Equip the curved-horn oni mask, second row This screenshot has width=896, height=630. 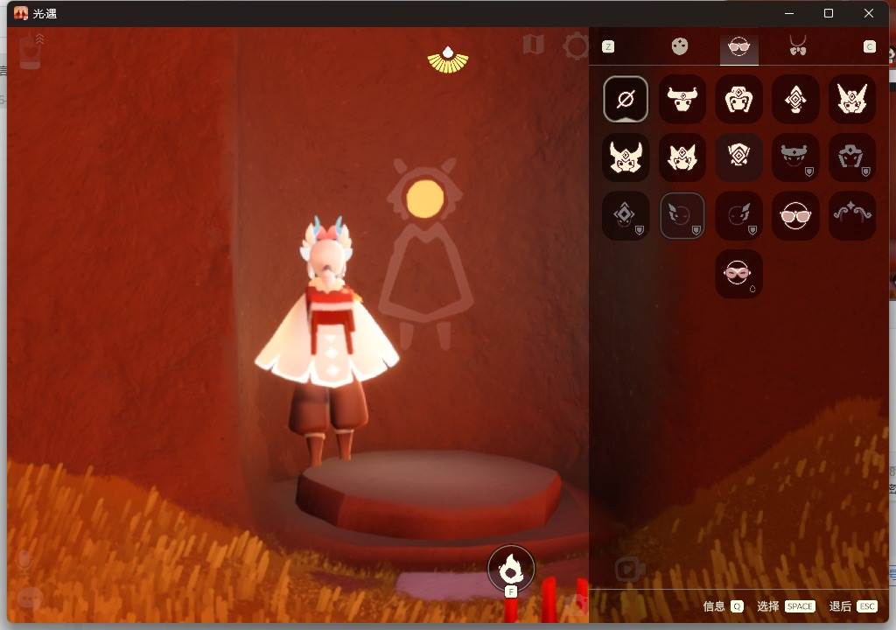pos(626,157)
